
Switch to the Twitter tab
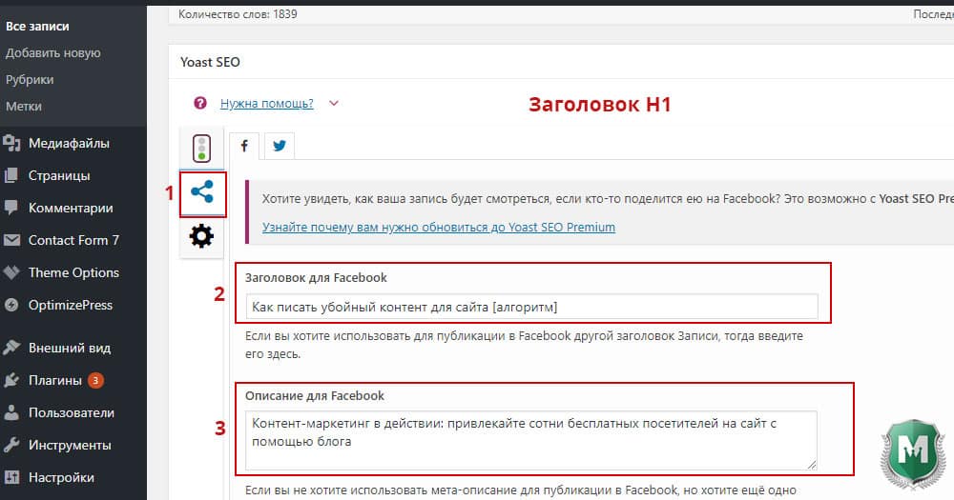coord(280,146)
